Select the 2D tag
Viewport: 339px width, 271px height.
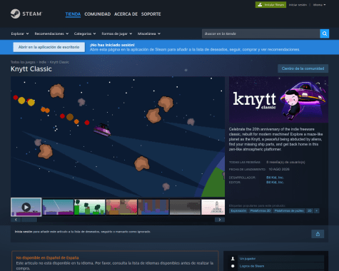(x=310, y=210)
